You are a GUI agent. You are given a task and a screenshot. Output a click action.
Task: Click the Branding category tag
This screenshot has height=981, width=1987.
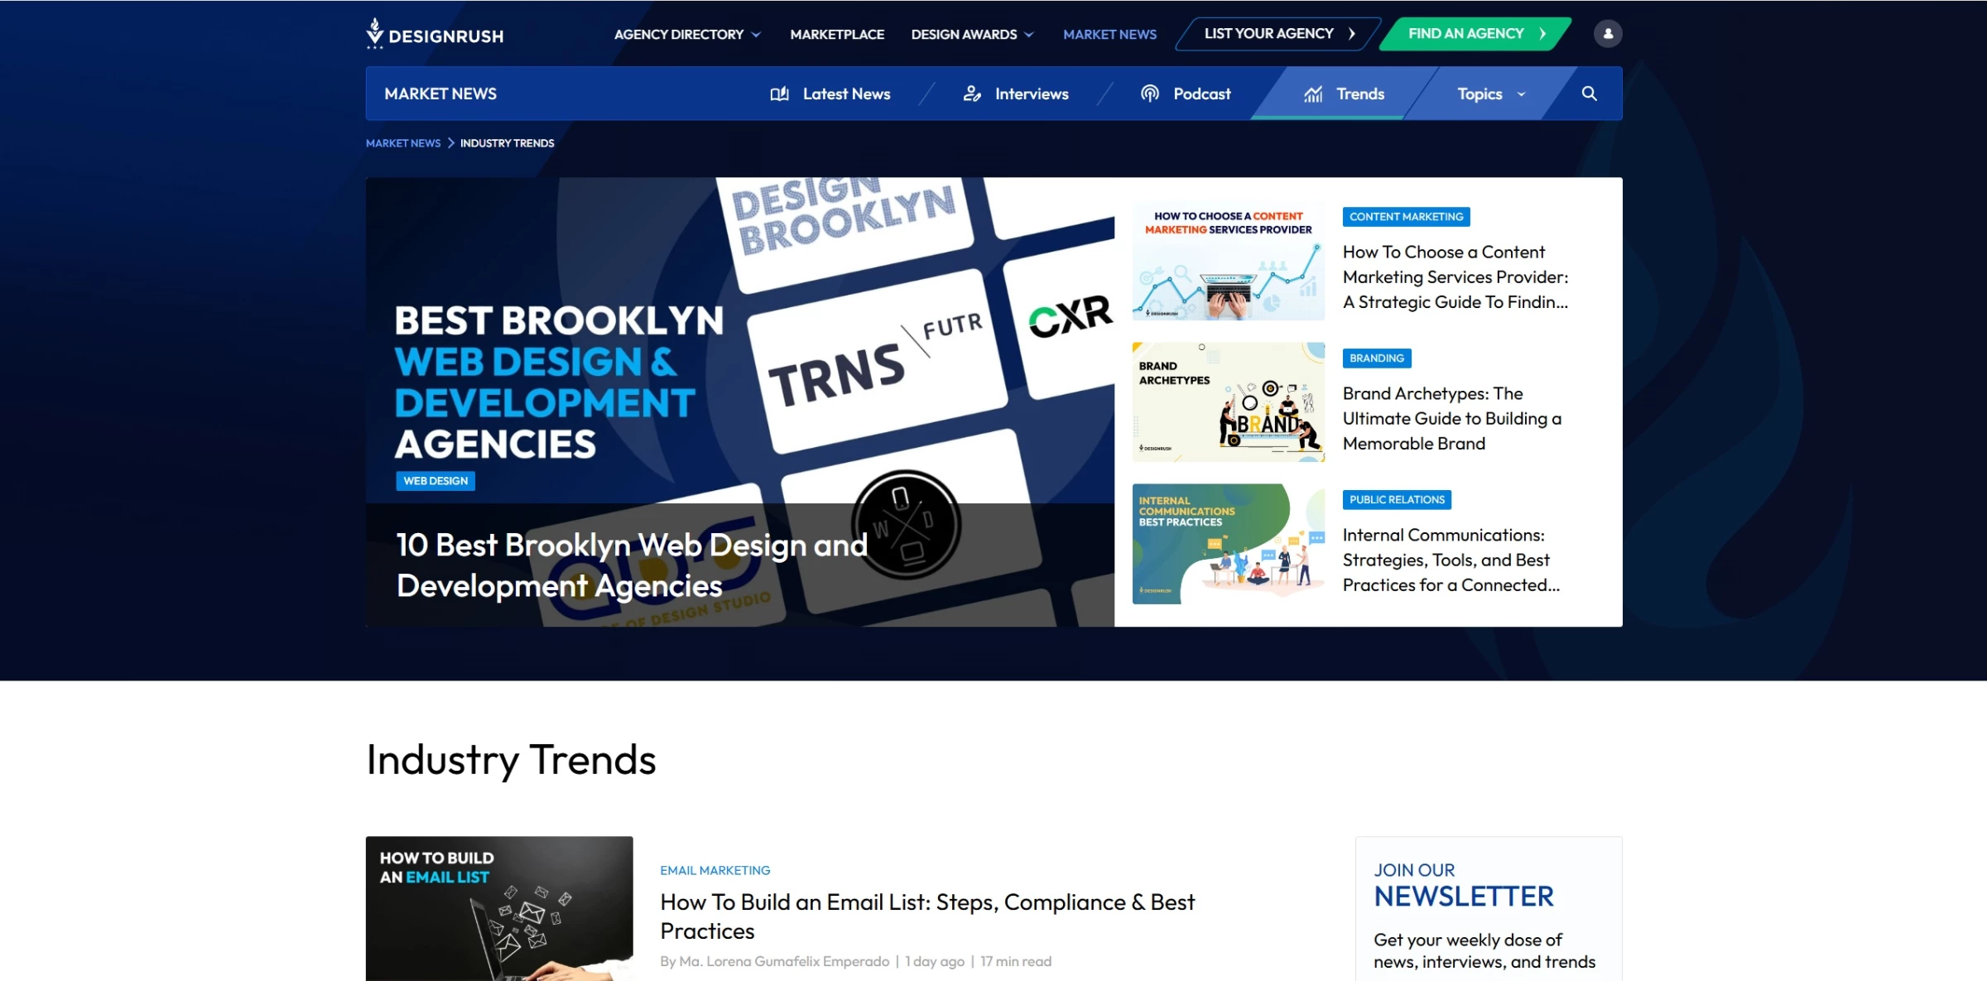tap(1377, 358)
